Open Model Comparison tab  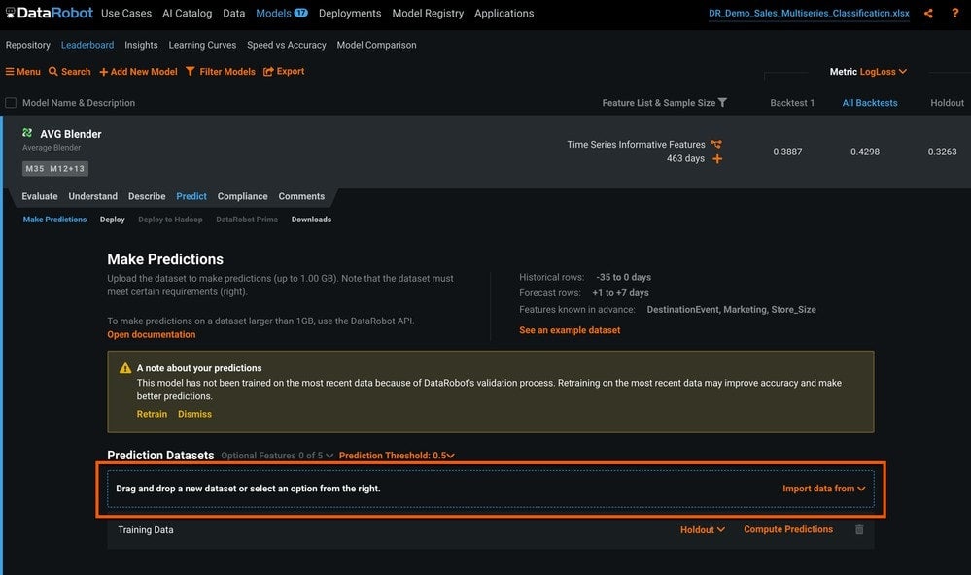tap(376, 45)
